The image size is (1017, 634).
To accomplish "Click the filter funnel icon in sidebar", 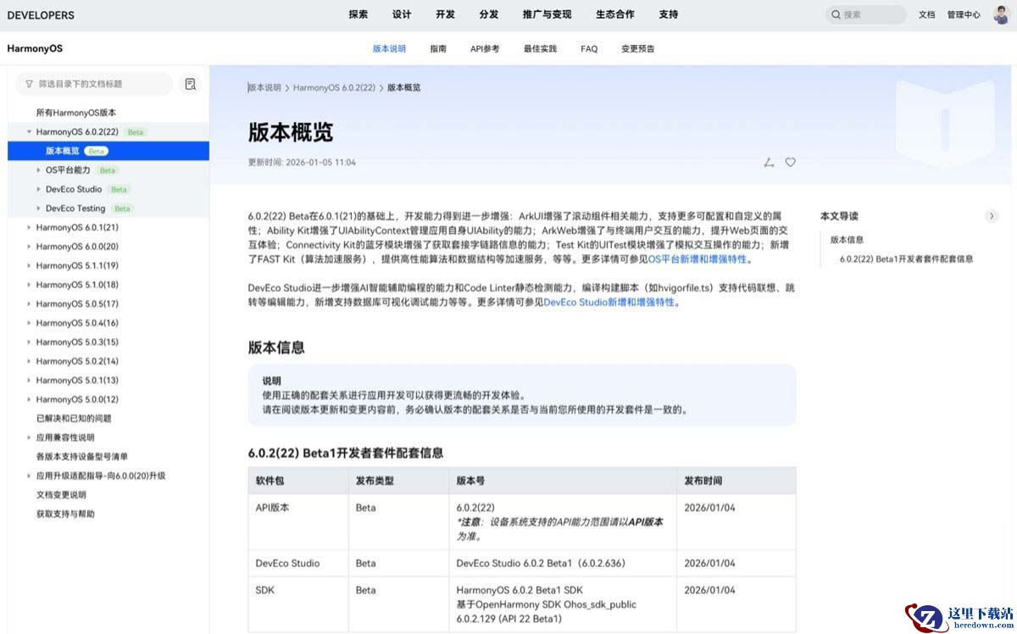I will pos(30,84).
